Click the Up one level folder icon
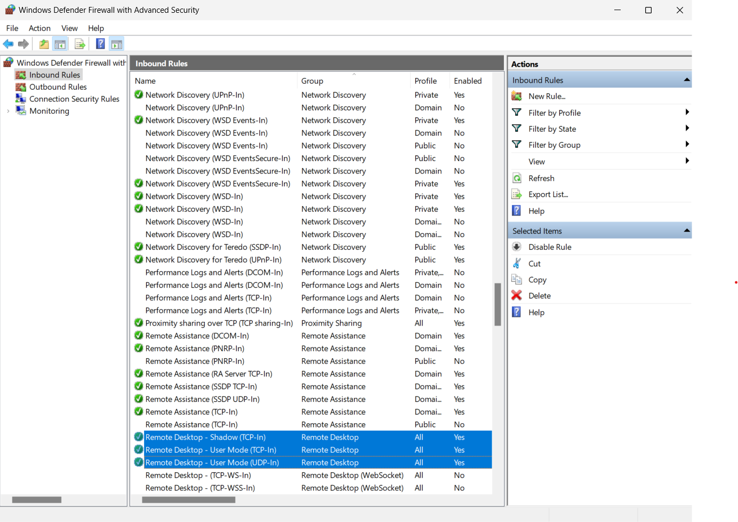The height and width of the screenshot is (522, 738). [x=44, y=44]
